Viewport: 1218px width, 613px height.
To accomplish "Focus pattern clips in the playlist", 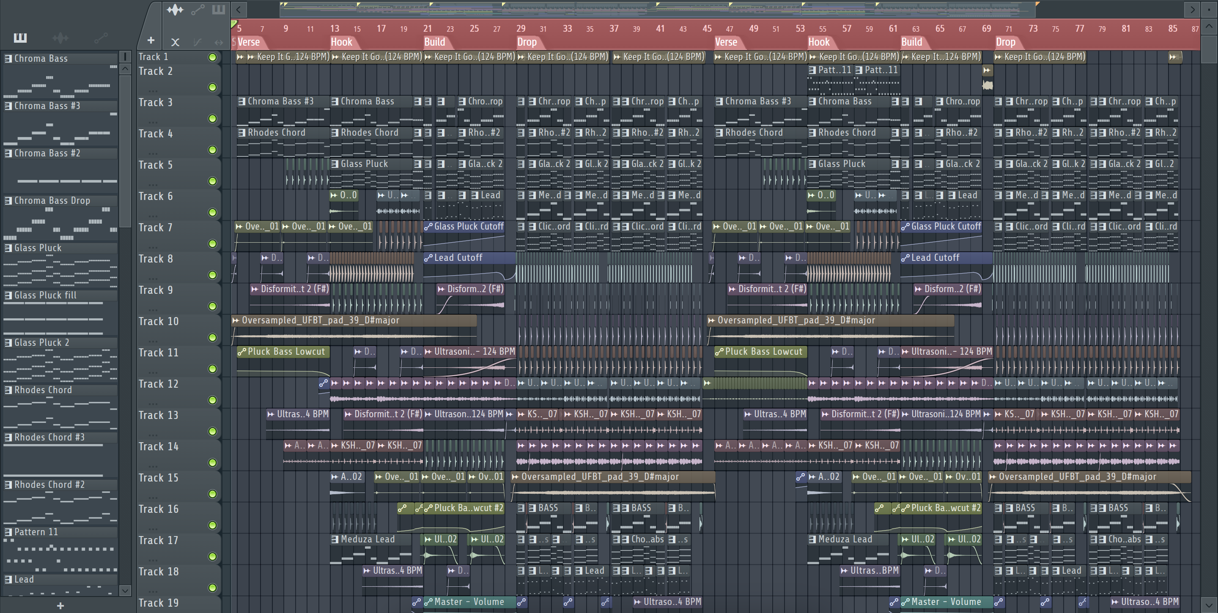I will point(219,9).
